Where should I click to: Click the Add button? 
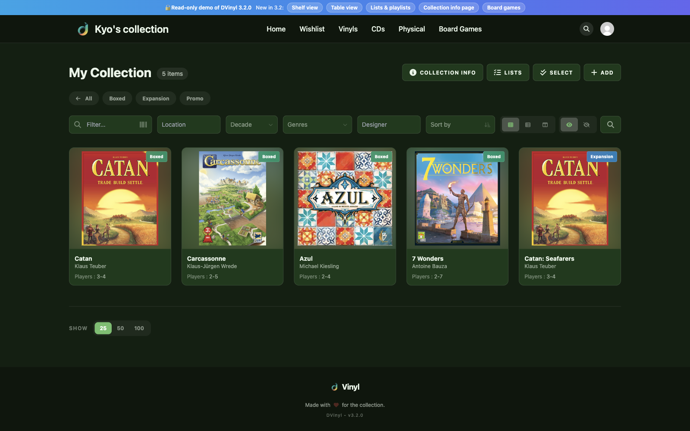tap(602, 72)
